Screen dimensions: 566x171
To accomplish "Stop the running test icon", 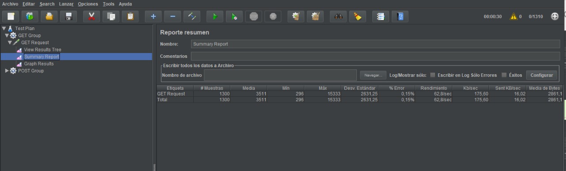I will 254,16.
